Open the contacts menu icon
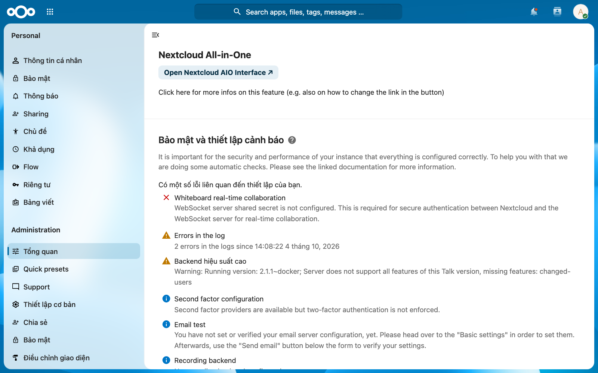The width and height of the screenshot is (598, 373). 557,12
